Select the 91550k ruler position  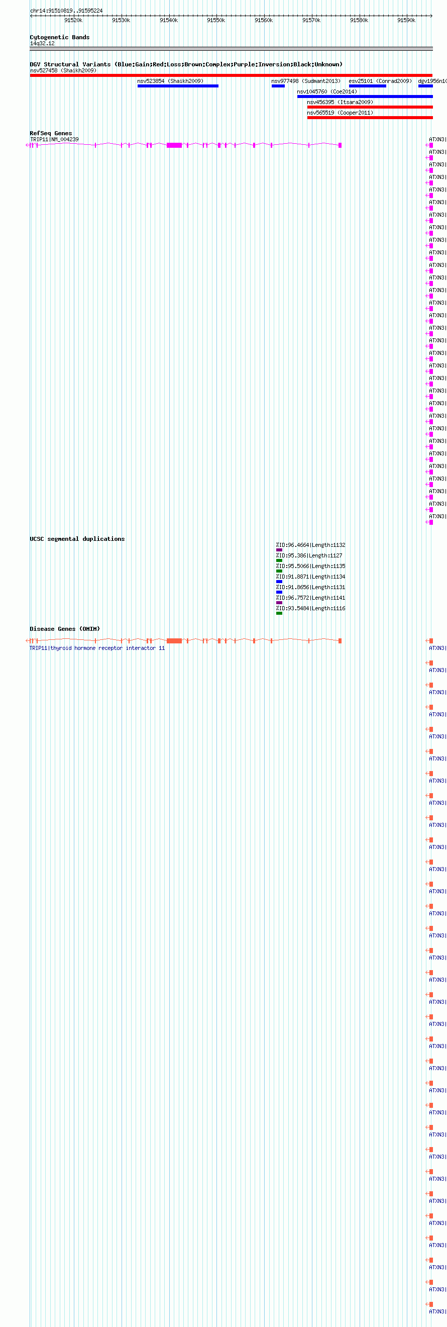(216, 20)
